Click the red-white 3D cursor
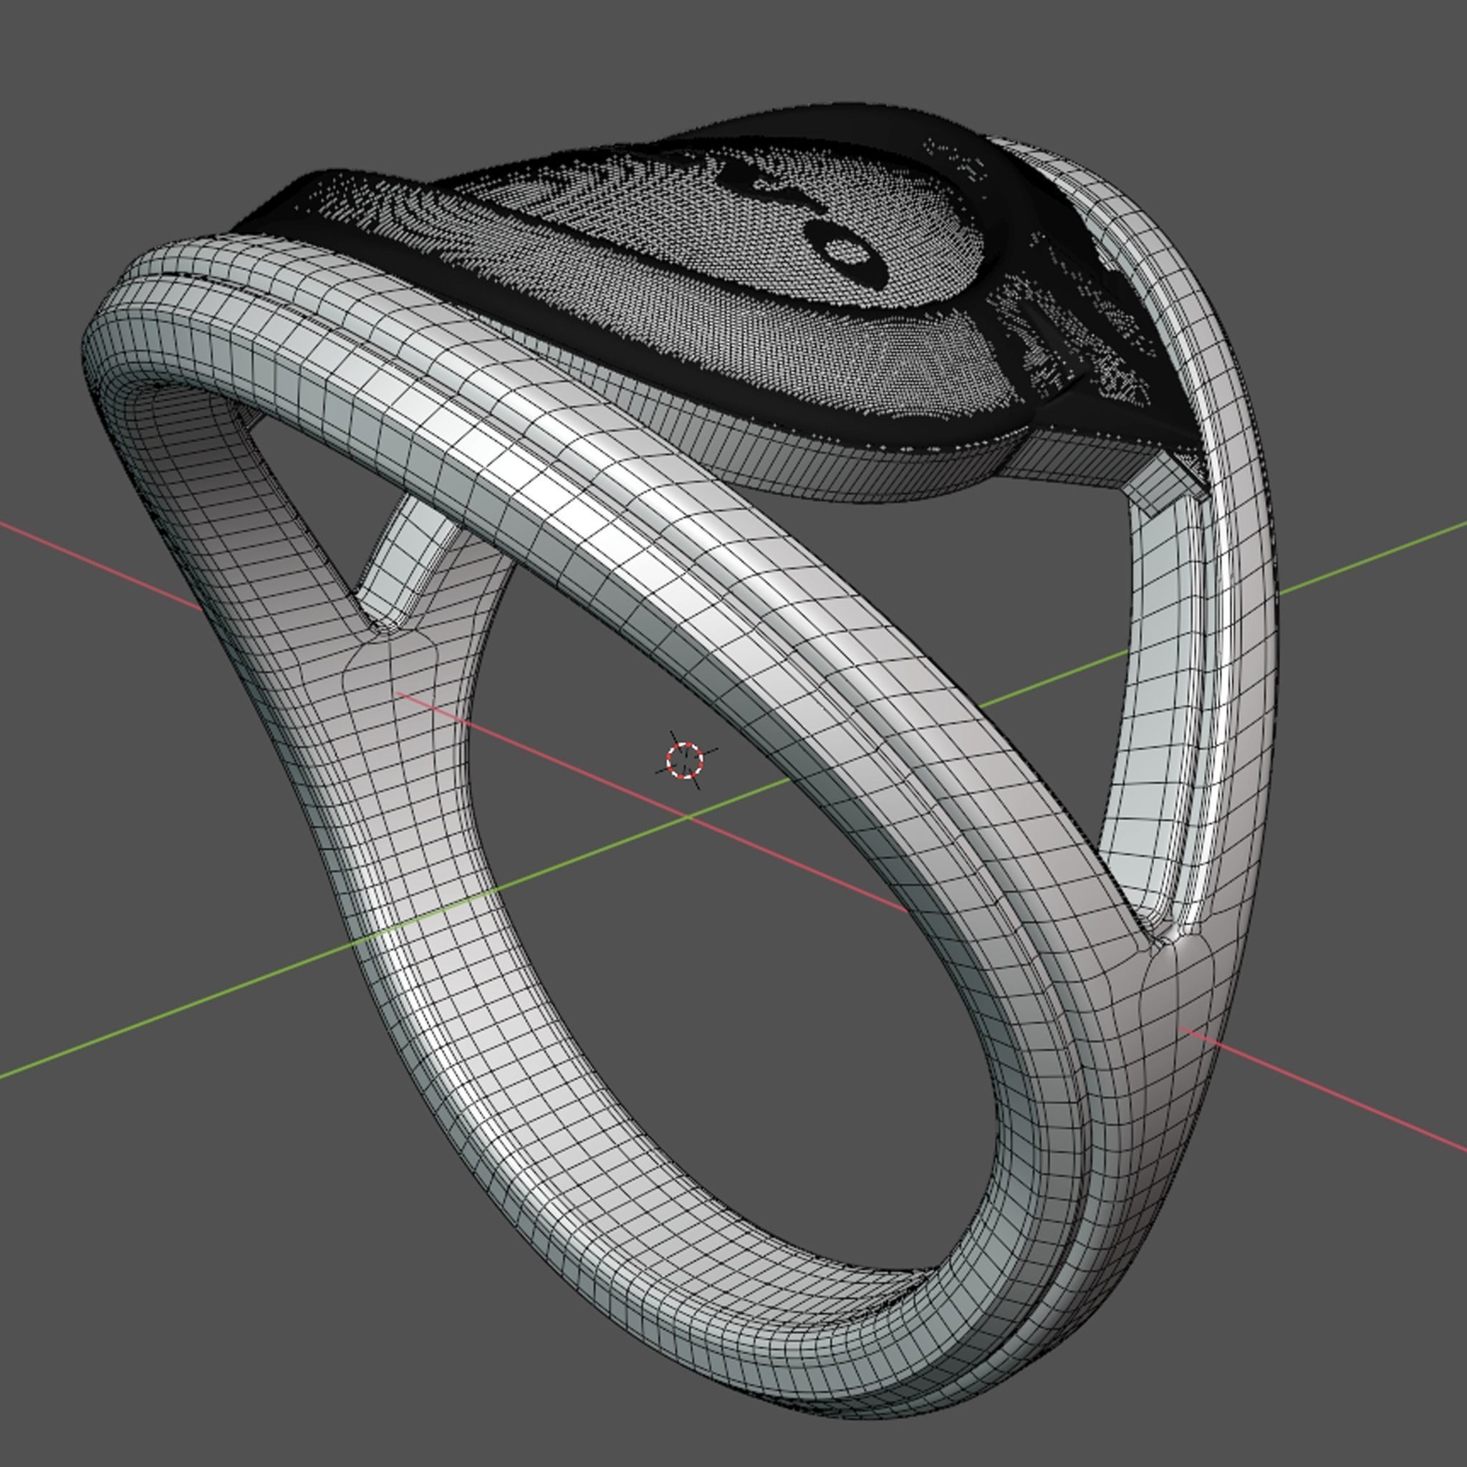1467x1467 pixels. [685, 760]
